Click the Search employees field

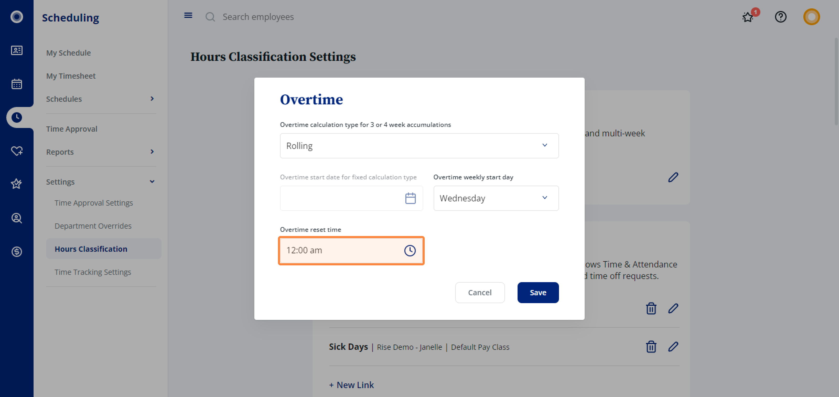click(x=258, y=17)
